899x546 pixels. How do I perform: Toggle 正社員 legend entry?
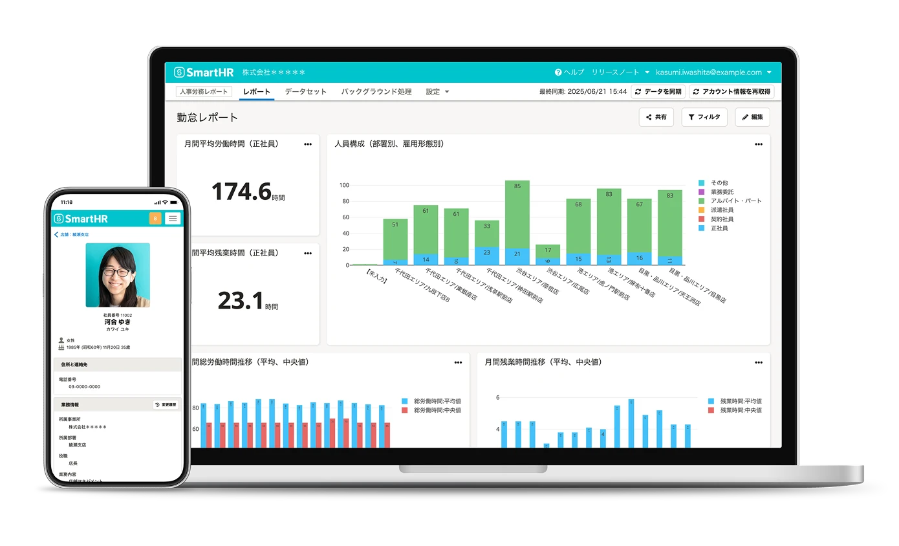point(713,228)
